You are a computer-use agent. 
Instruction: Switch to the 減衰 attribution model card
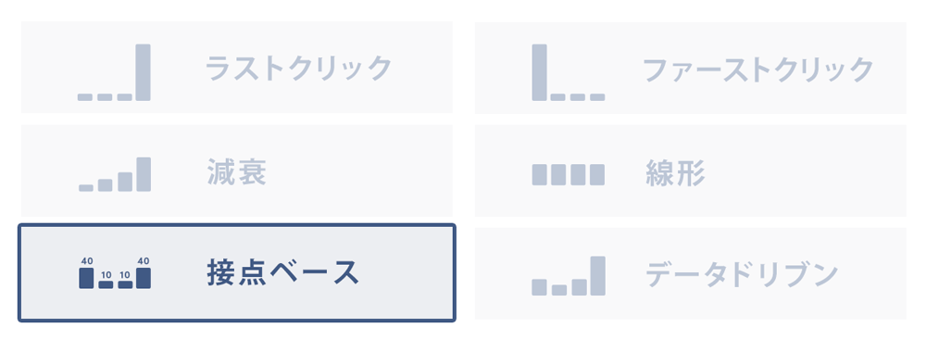237,170
